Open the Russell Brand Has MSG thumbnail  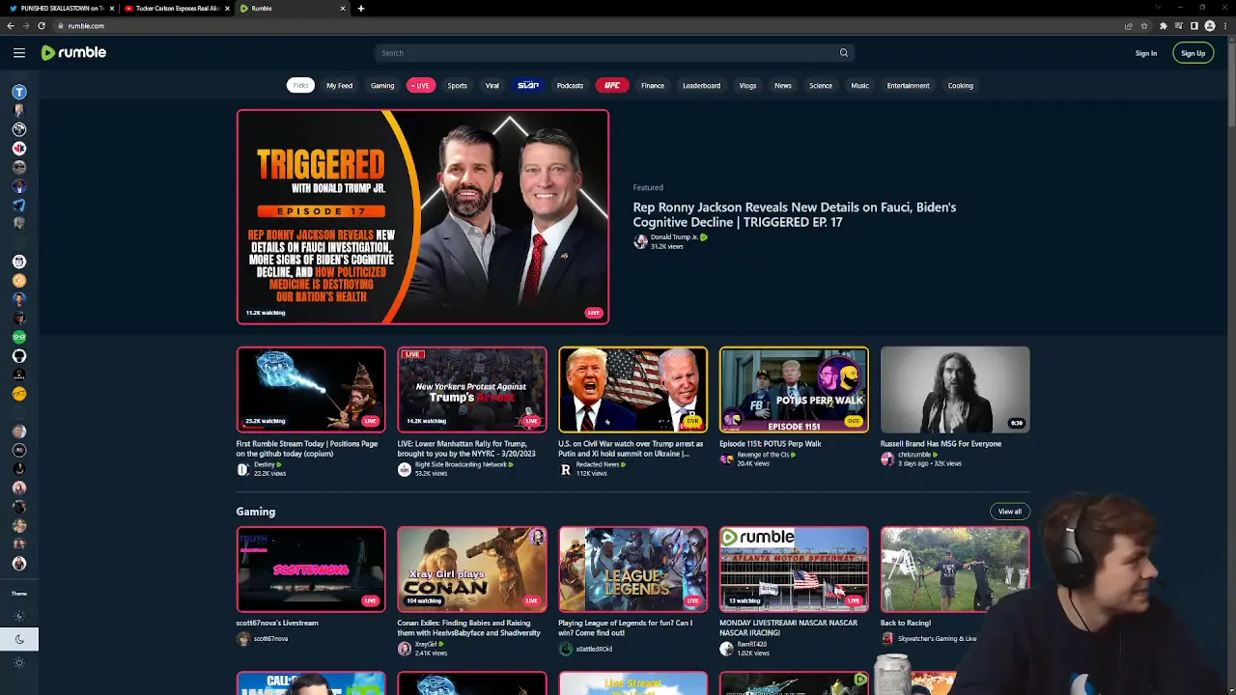pyautogui.click(x=955, y=390)
